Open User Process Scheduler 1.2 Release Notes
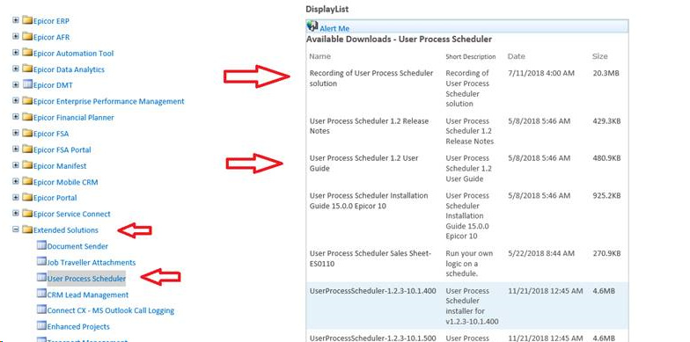This screenshot has height=342, width=690. pyautogui.click(x=370, y=126)
